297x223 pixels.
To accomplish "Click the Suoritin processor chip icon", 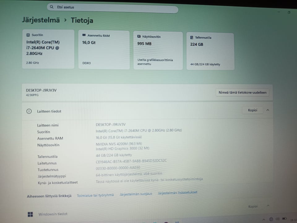I will click(x=28, y=35).
